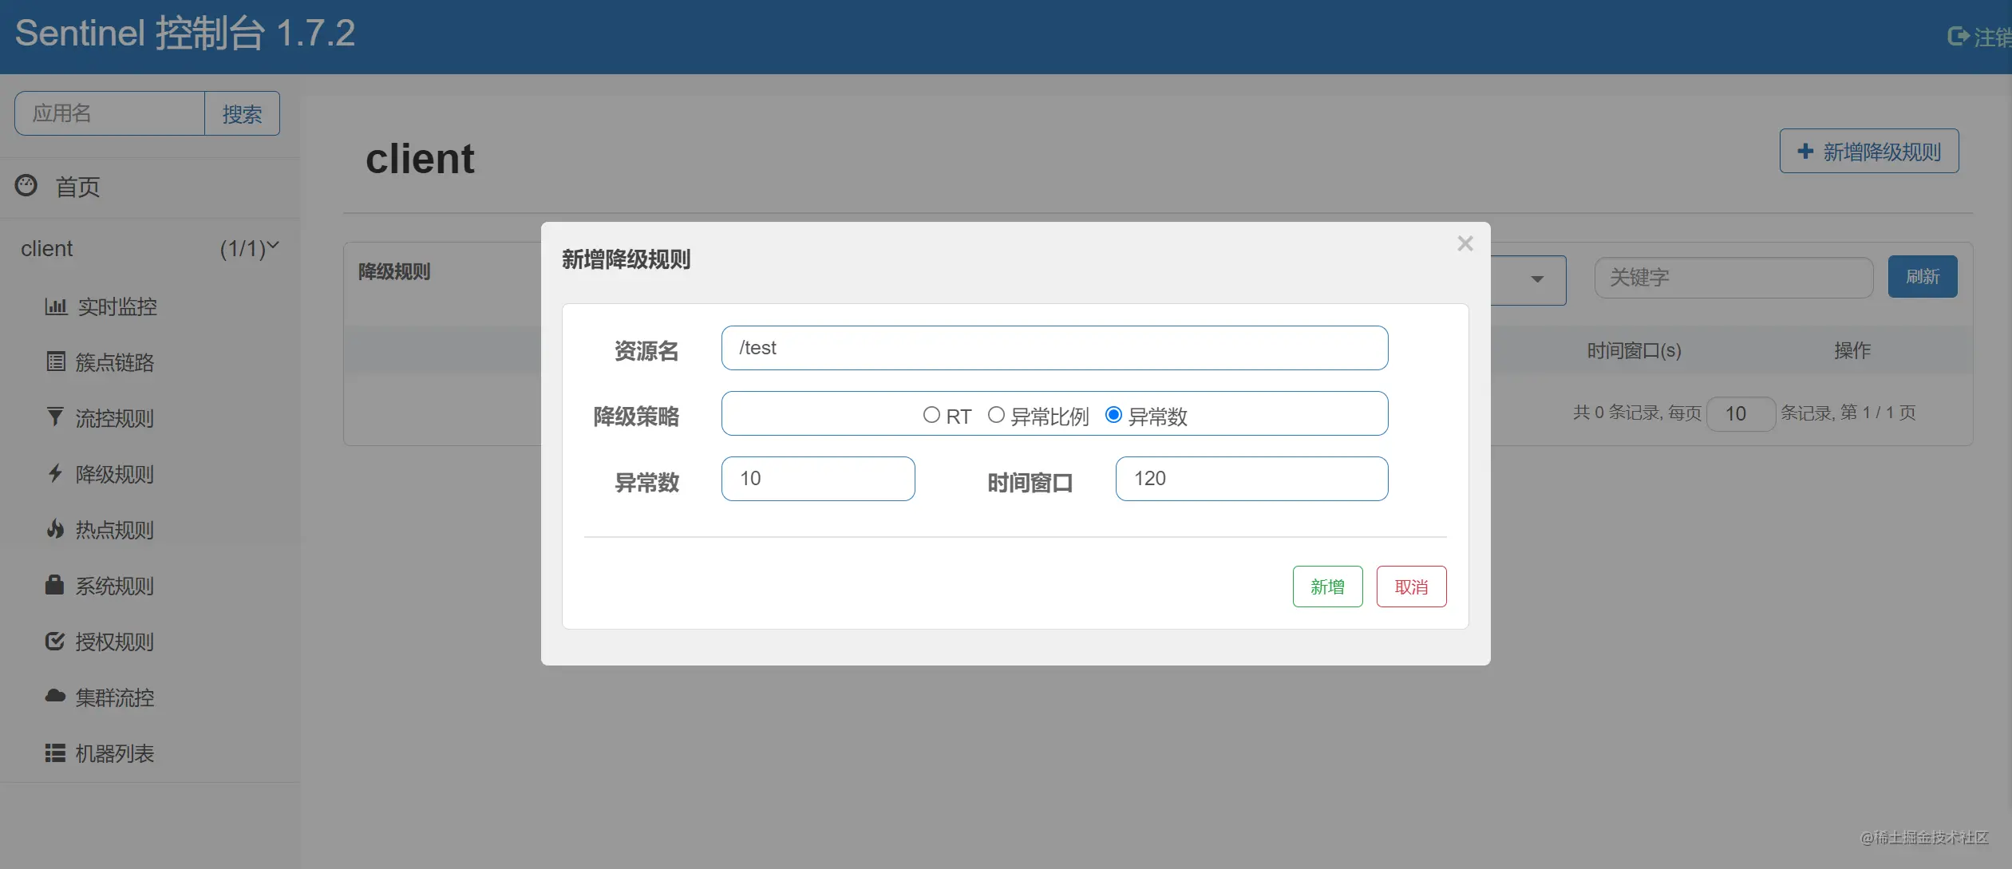Viewport: 2012px width, 869px height.
Task: Click the 时间窗口 input field
Action: (x=1251, y=479)
